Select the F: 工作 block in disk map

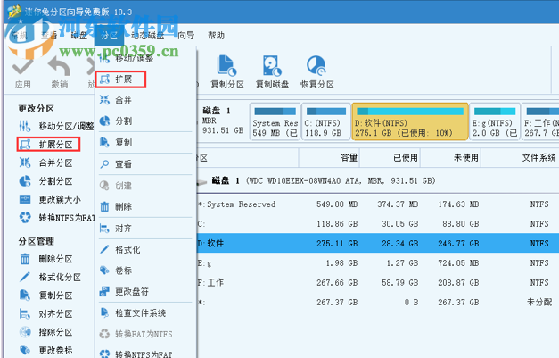540,122
